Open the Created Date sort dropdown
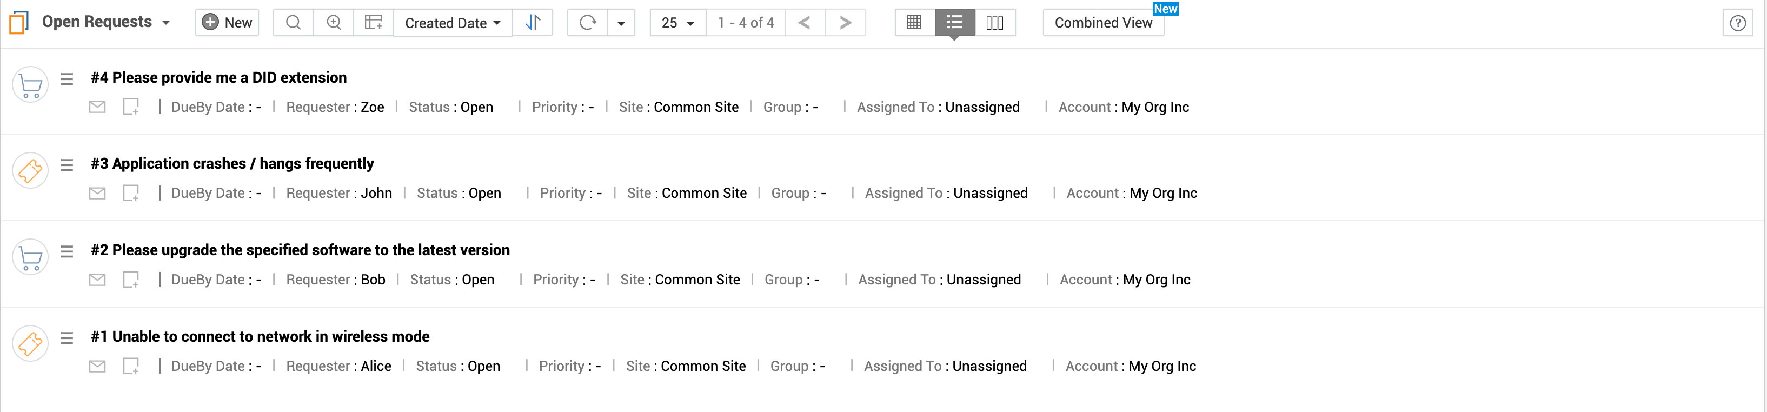Image resolution: width=1767 pixels, height=412 pixels. coord(453,23)
